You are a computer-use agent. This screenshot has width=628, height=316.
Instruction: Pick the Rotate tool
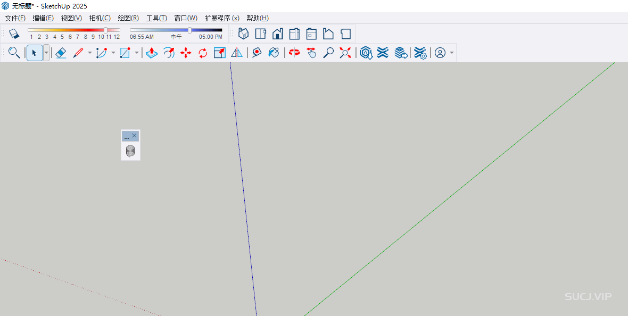click(x=203, y=53)
